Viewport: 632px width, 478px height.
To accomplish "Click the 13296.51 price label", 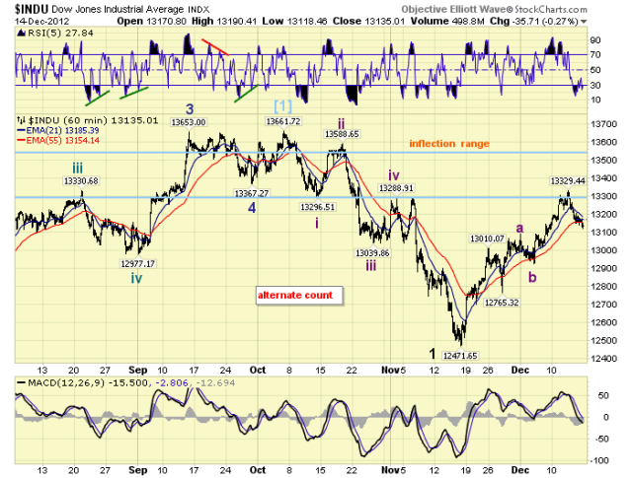I will [x=318, y=207].
